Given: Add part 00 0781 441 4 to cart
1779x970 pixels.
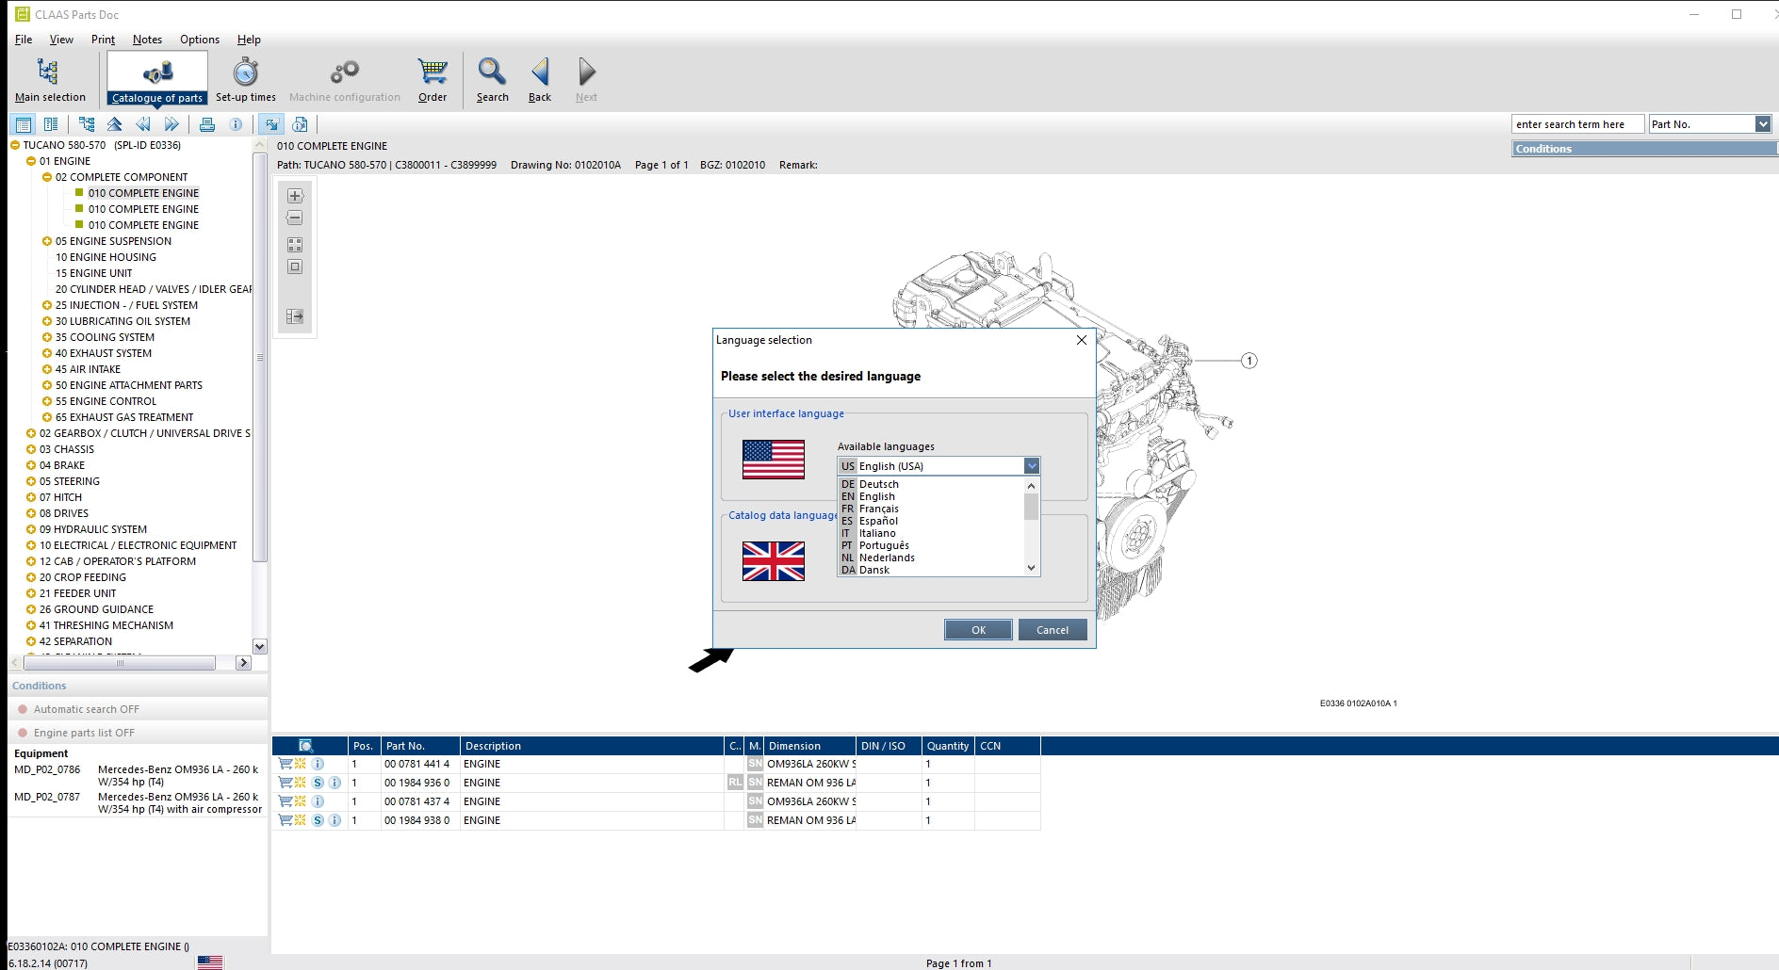Looking at the screenshot, I should click(x=286, y=764).
